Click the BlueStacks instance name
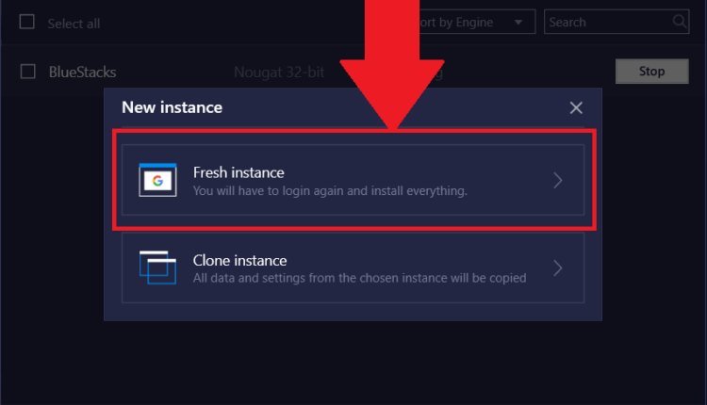Image resolution: width=707 pixels, height=405 pixels. [x=82, y=72]
